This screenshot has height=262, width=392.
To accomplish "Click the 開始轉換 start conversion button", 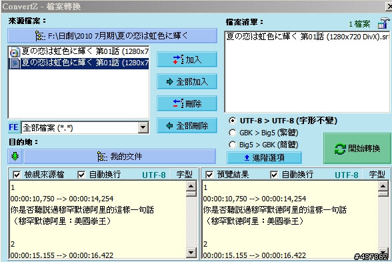I will tap(357, 149).
